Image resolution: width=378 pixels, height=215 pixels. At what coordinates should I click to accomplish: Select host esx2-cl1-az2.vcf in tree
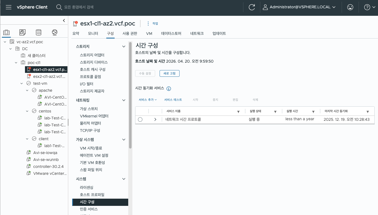49,76
